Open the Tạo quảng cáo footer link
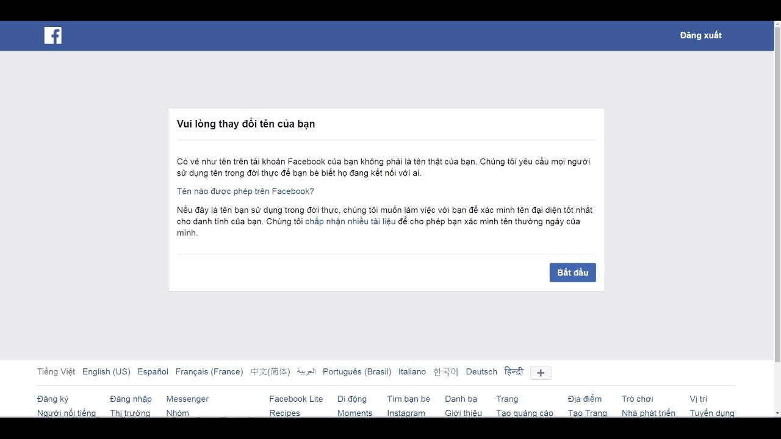The width and height of the screenshot is (781, 439). [525, 413]
